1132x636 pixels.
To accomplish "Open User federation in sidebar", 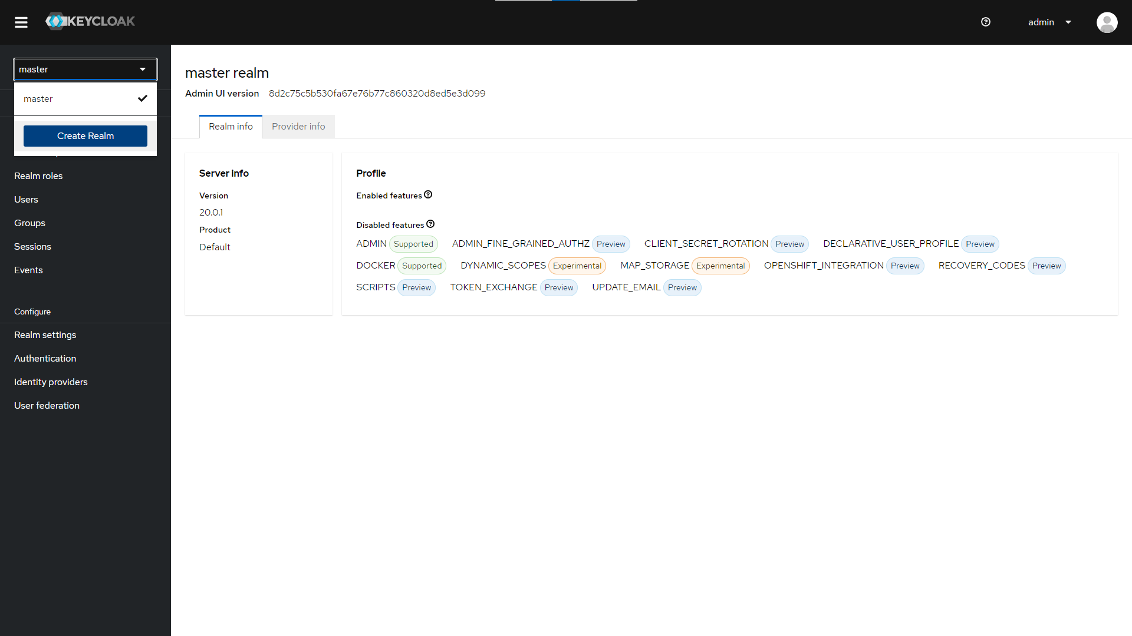I will point(47,406).
